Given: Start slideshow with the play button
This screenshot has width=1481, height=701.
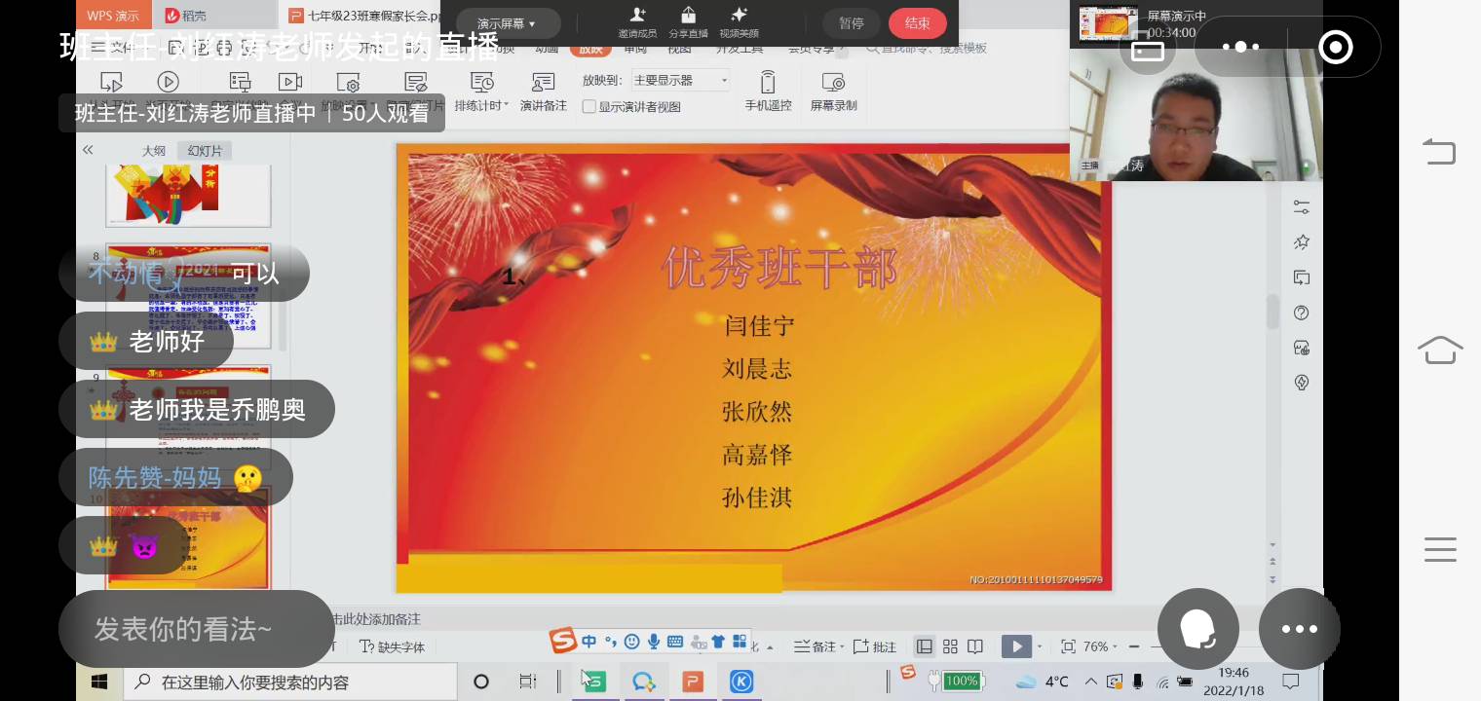Looking at the screenshot, I should point(1016,646).
